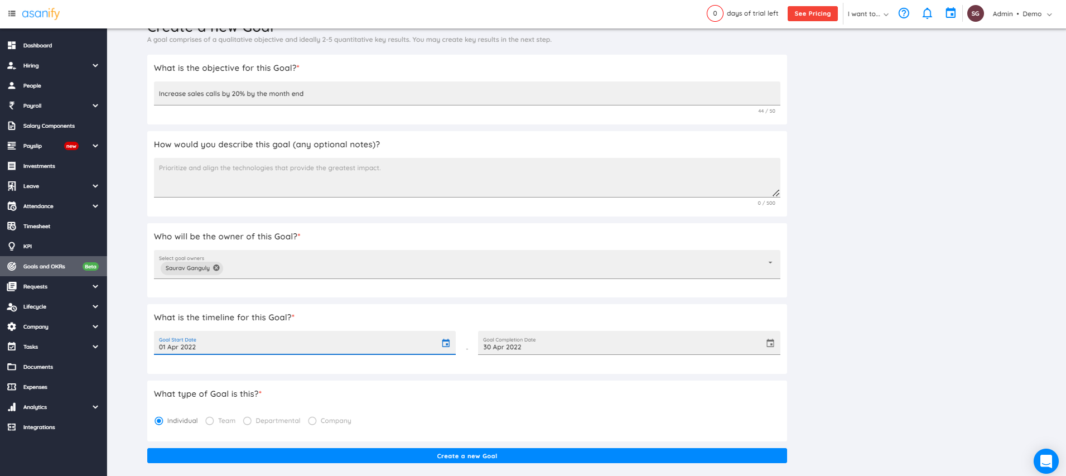Open calendar picker for Goal Start Date
Image resolution: width=1066 pixels, height=476 pixels.
(446, 343)
